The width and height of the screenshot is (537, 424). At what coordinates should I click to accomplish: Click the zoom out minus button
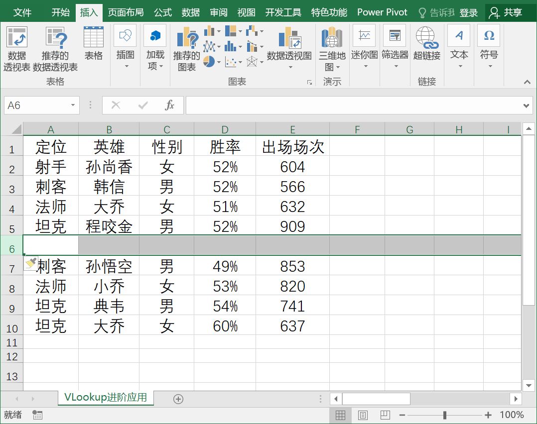402,415
